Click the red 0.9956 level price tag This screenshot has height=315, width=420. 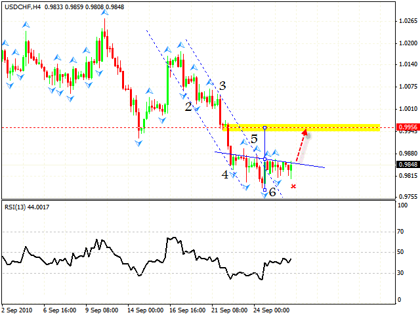point(408,127)
